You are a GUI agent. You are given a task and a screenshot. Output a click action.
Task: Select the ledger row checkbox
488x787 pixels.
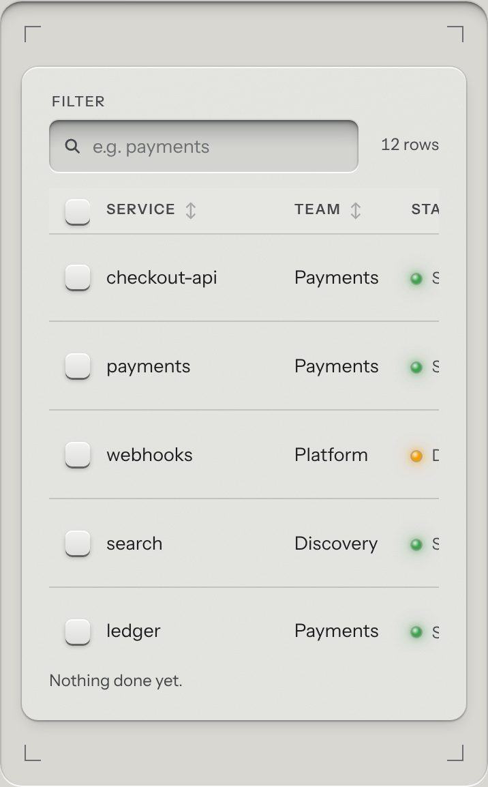pyautogui.click(x=78, y=632)
